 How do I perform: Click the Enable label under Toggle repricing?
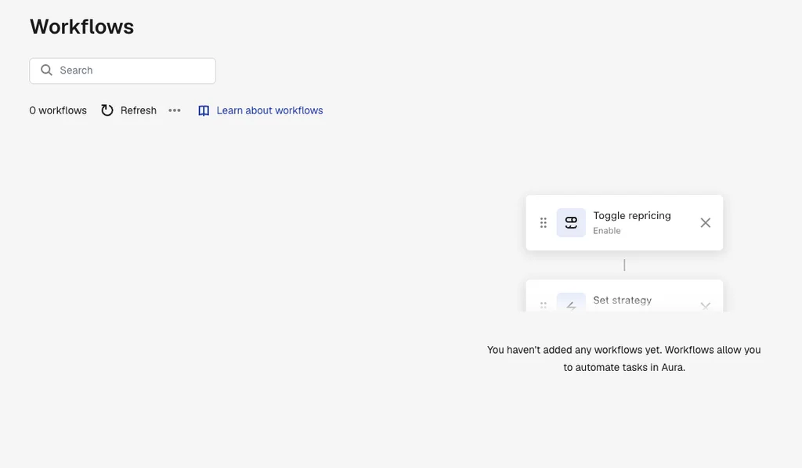pyautogui.click(x=607, y=231)
